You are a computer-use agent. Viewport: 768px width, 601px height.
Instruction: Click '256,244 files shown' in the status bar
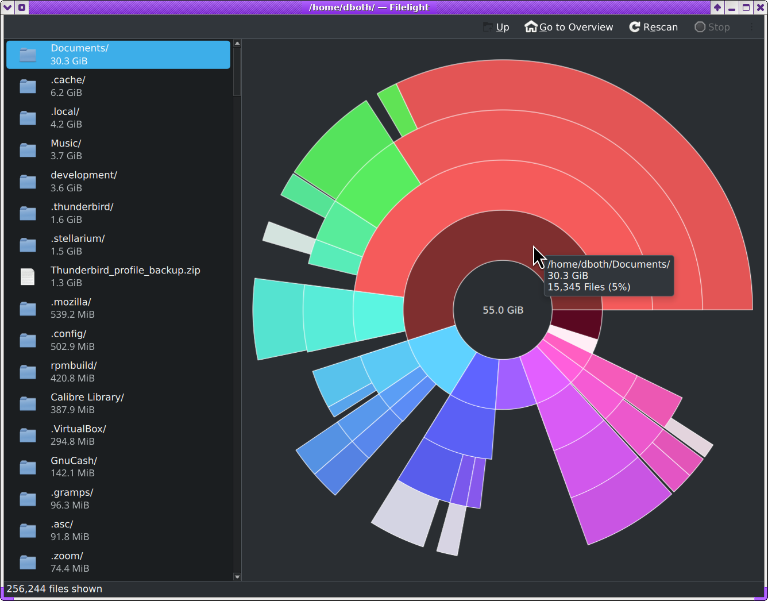[x=55, y=589]
